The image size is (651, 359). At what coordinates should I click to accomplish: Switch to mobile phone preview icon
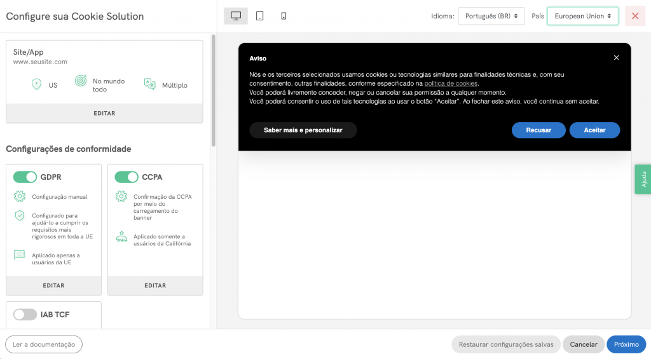pos(284,16)
